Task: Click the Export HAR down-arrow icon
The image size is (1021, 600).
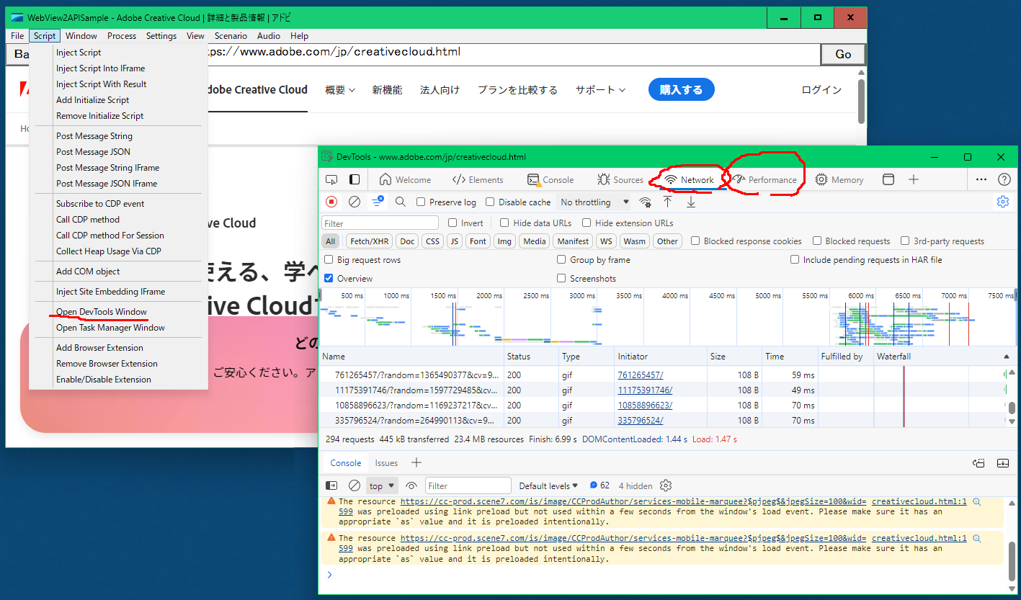Action: pos(691,202)
